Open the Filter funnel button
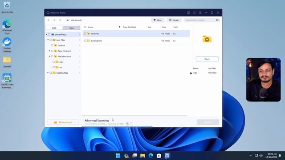 (158, 20)
